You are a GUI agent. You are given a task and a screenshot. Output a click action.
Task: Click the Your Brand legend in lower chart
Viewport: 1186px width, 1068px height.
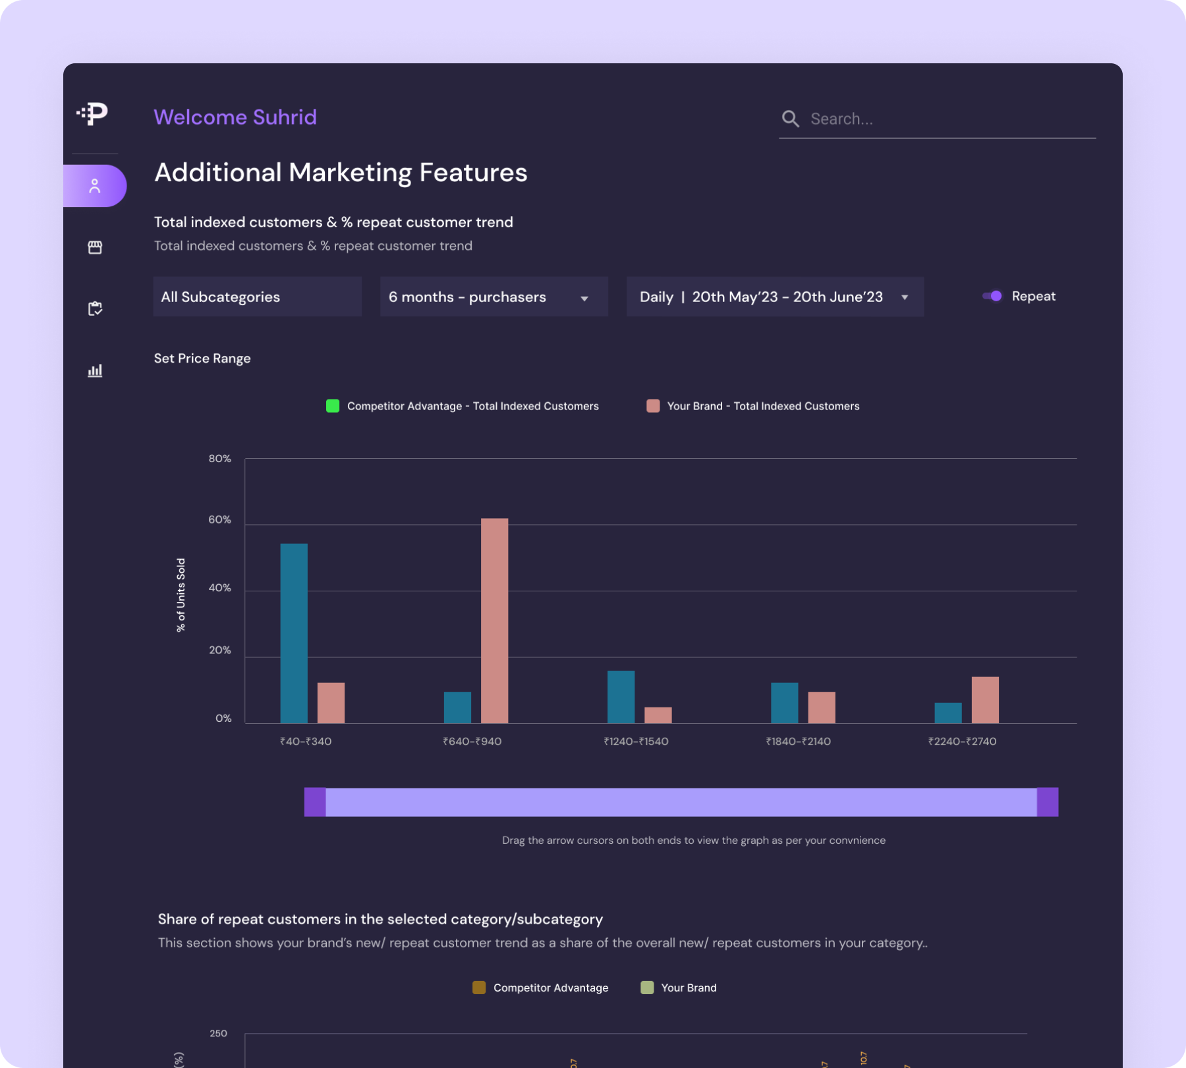647,988
